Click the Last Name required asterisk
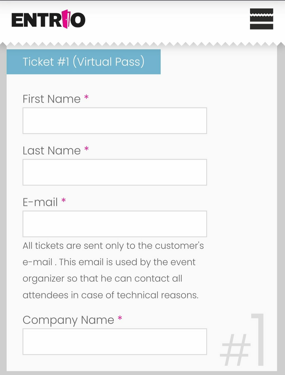Image resolution: width=285 pixels, height=375 pixels. pos(87,149)
